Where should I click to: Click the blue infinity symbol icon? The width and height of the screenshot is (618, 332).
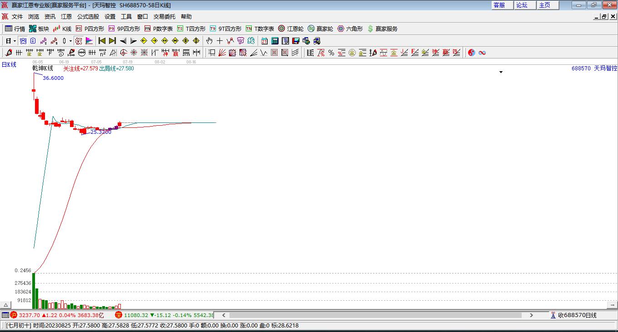[x=482, y=53]
